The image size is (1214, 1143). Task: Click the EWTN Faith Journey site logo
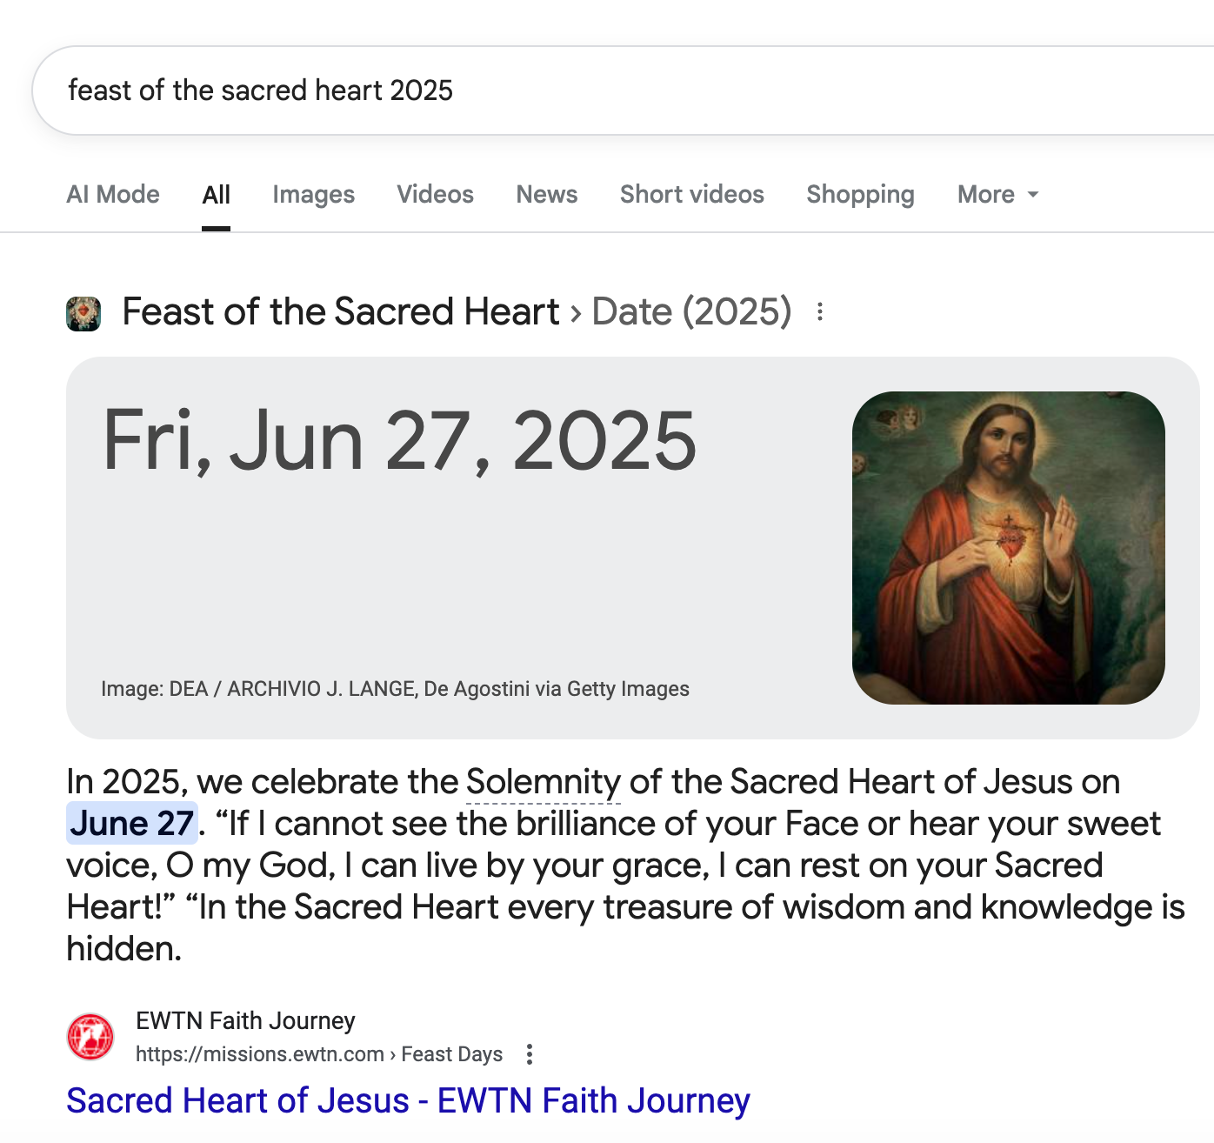tap(90, 1037)
